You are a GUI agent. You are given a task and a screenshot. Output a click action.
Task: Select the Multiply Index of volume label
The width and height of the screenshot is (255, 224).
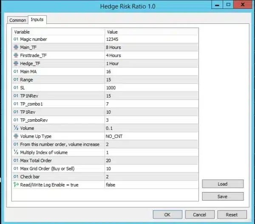[44, 152]
